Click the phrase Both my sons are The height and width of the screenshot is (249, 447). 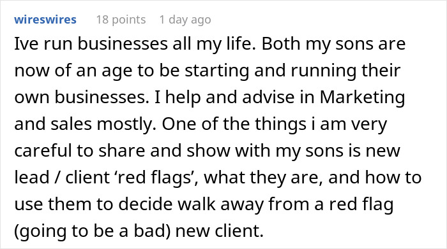[x=333, y=44]
